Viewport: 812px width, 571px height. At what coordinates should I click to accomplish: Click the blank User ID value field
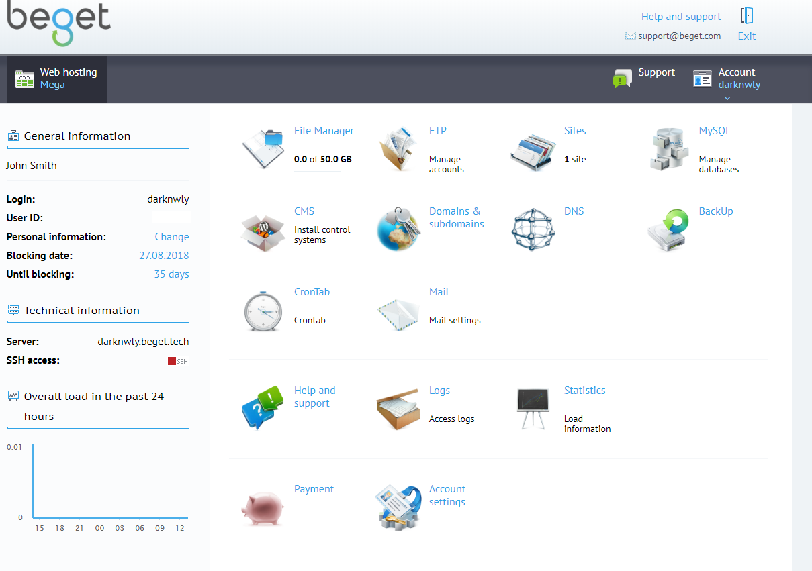click(171, 218)
